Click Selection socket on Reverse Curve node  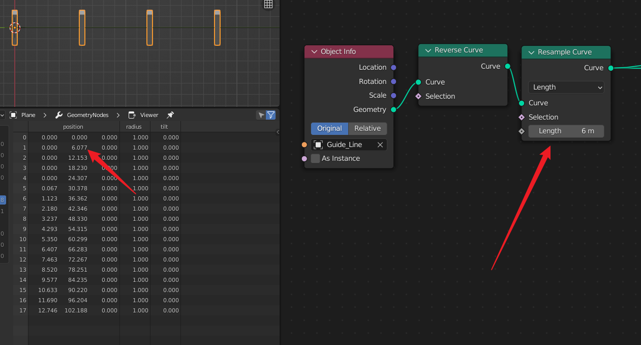(x=418, y=96)
